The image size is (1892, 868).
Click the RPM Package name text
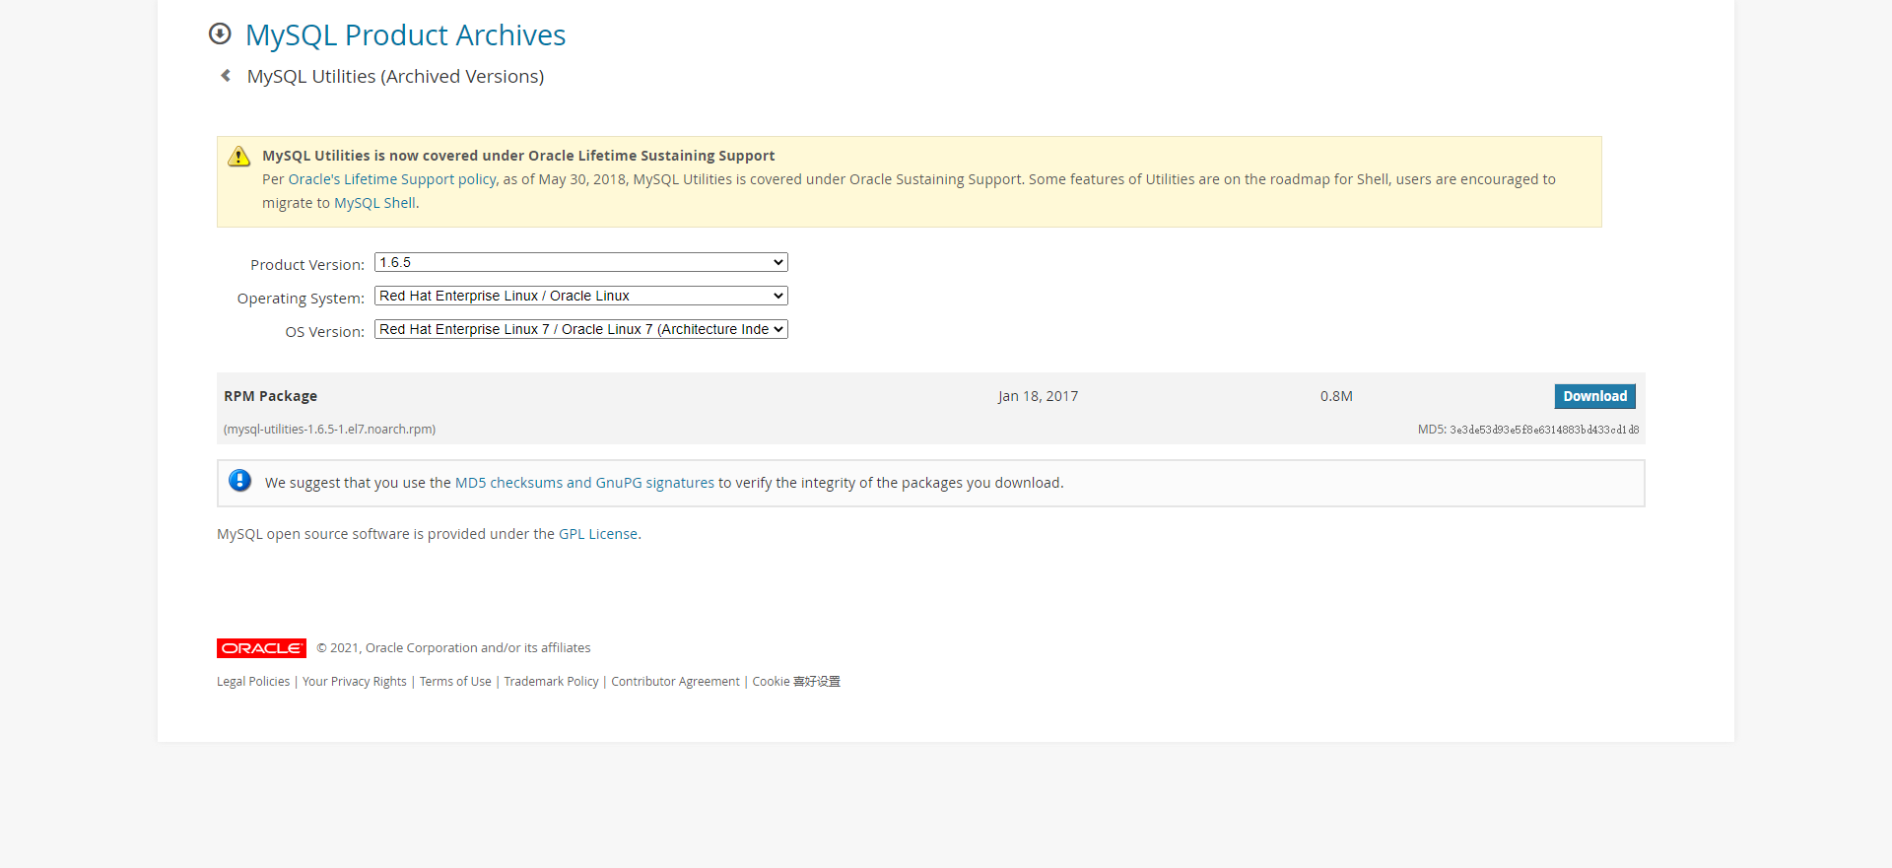coord(270,396)
